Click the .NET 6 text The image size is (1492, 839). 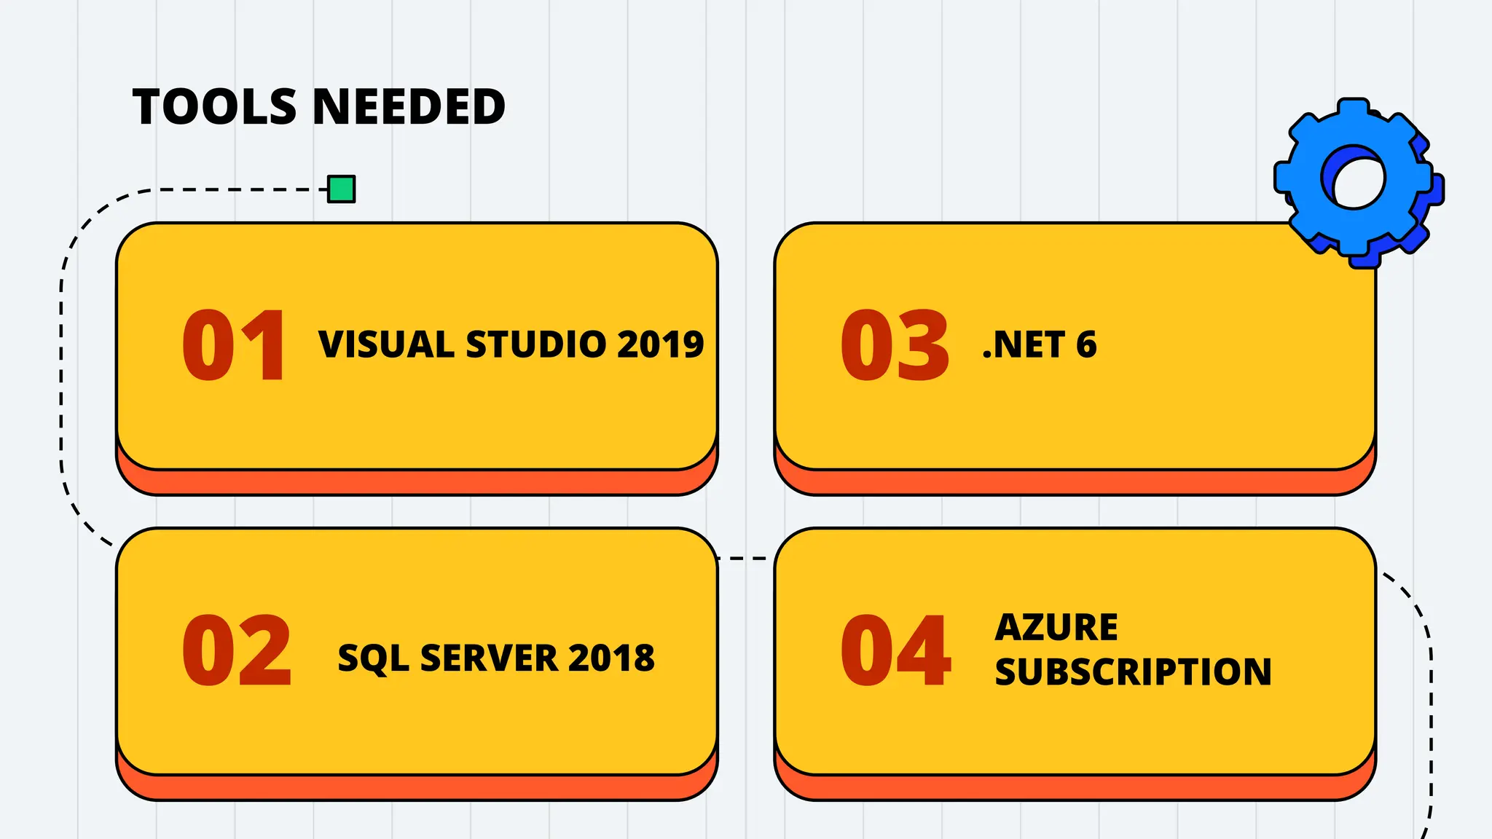(x=1039, y=344)
